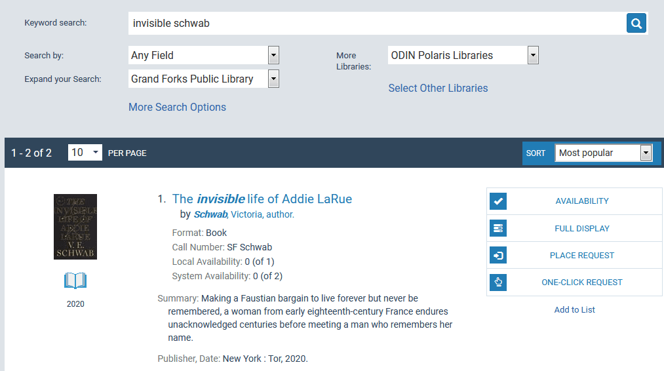Open More Search Options link
Screen dimensions: 664x371
177,107
